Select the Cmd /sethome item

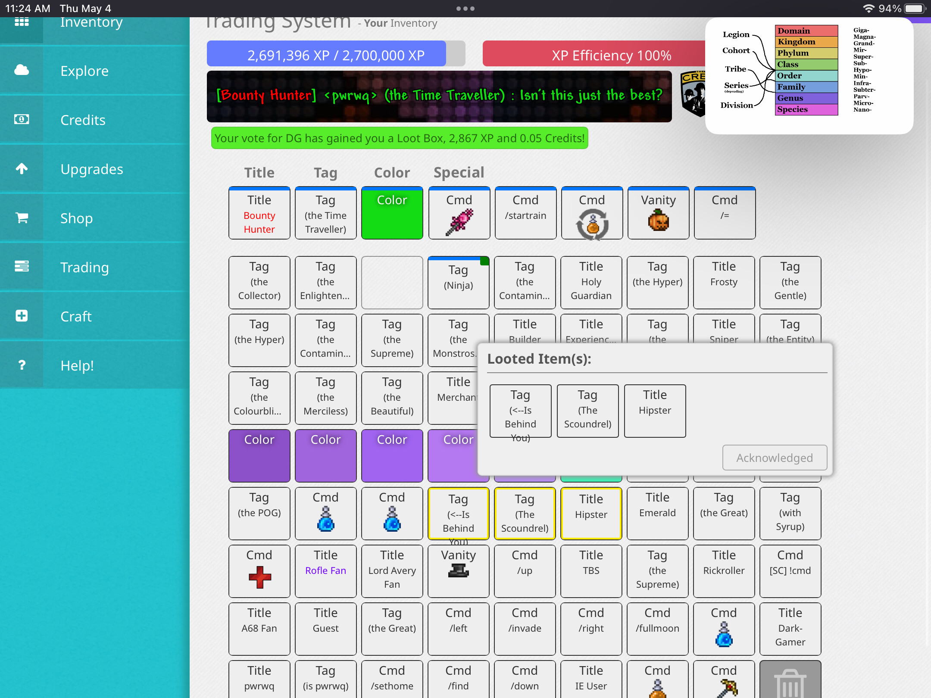point(392,680)
